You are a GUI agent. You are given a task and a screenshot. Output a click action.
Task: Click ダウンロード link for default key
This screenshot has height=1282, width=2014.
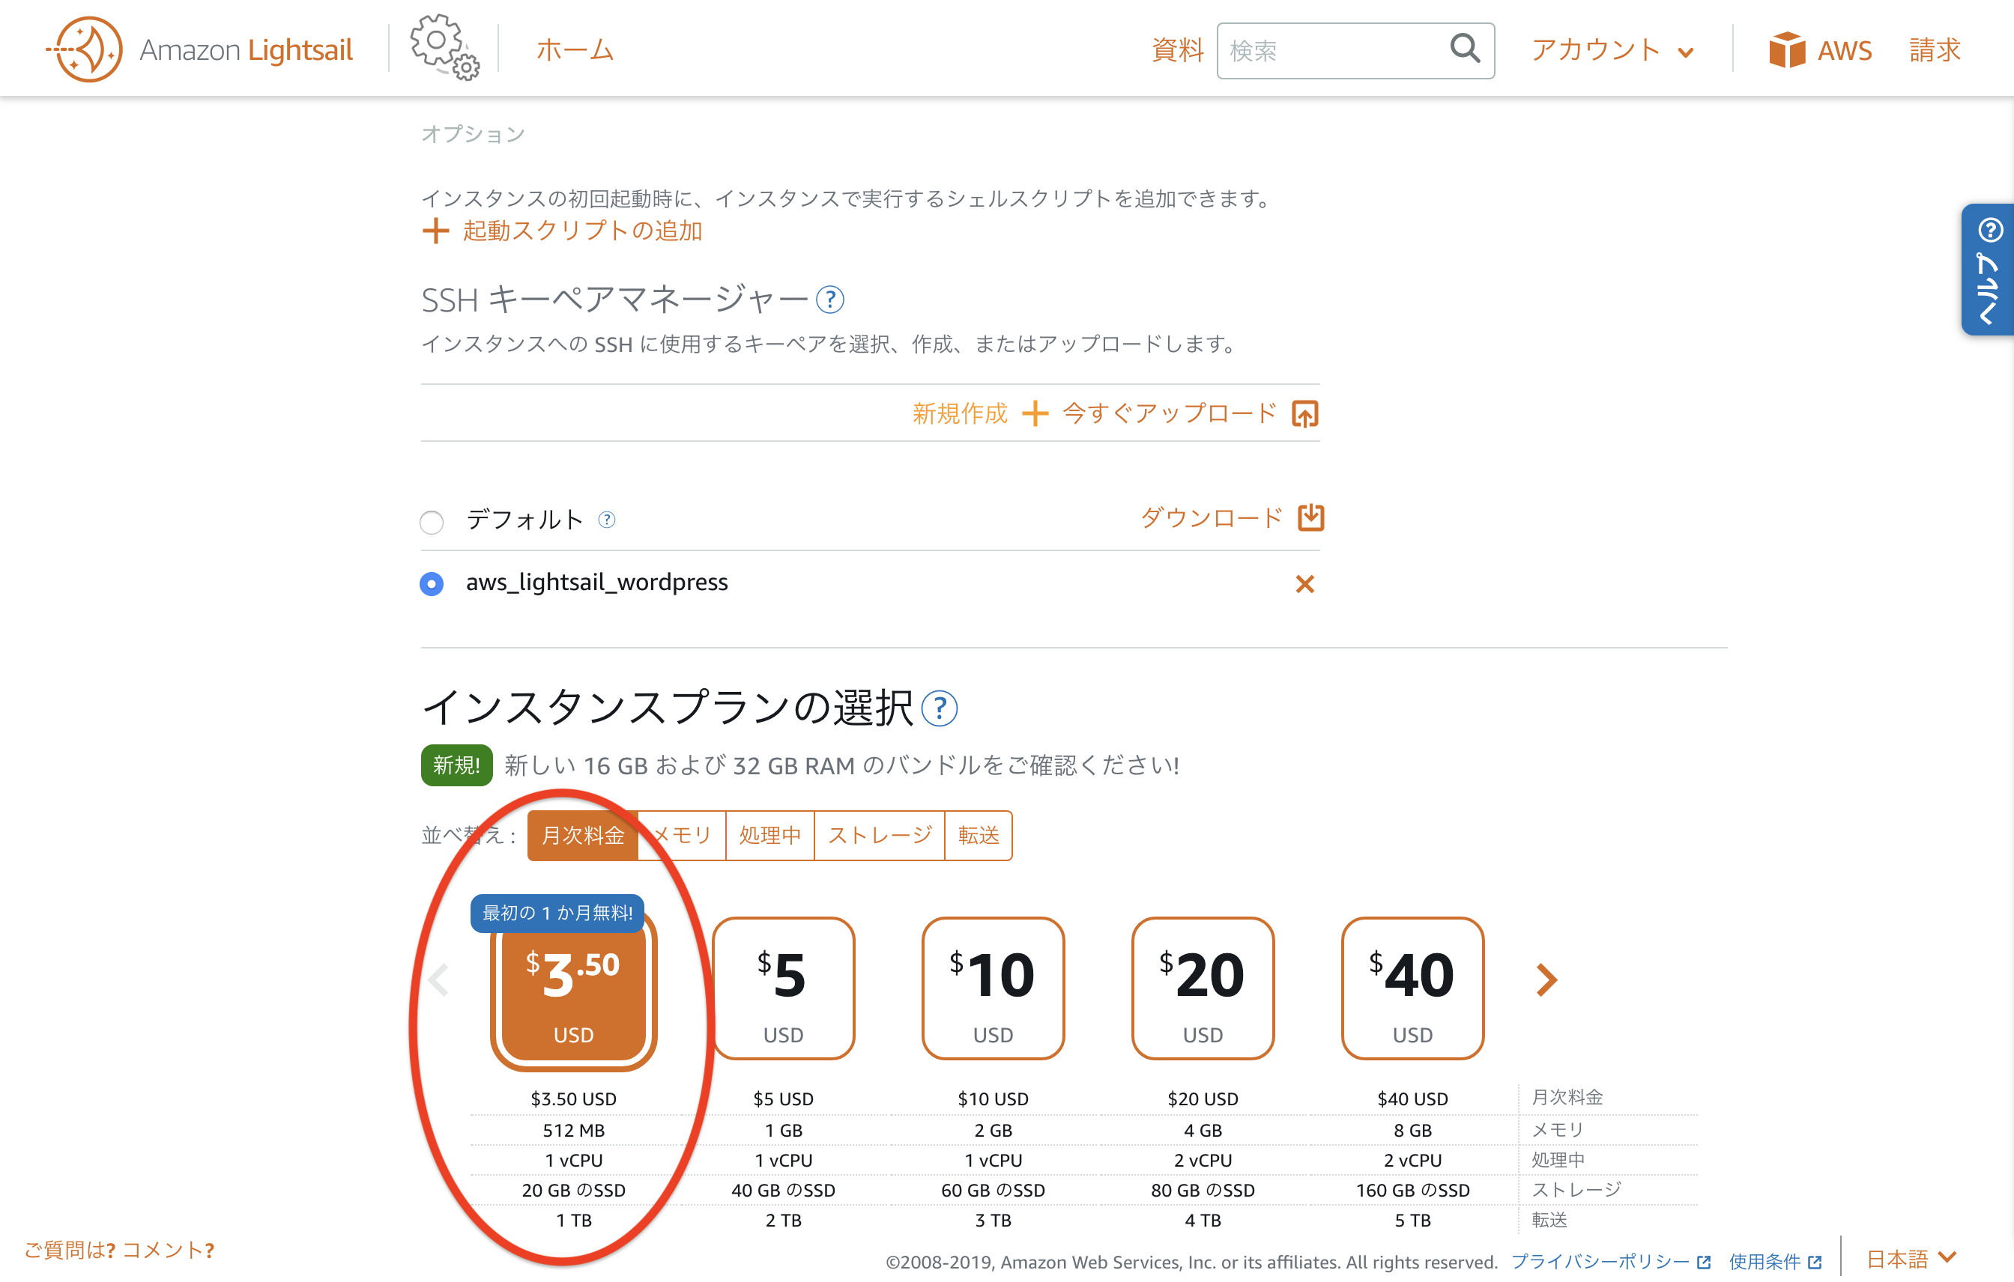click(x=1211, y=517)
